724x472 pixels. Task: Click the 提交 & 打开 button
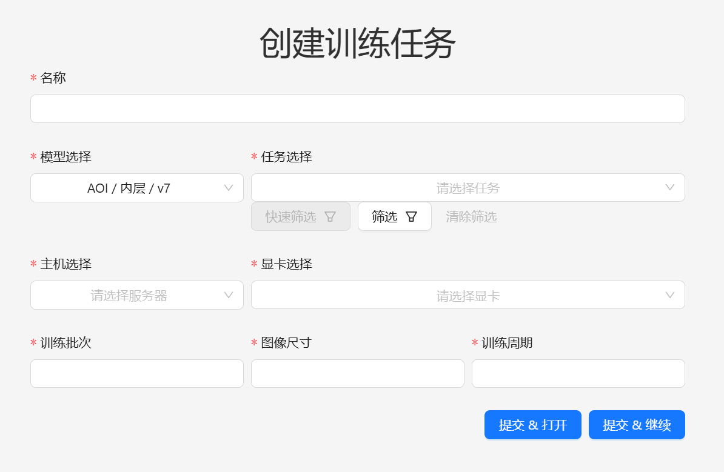pos(532,425)
